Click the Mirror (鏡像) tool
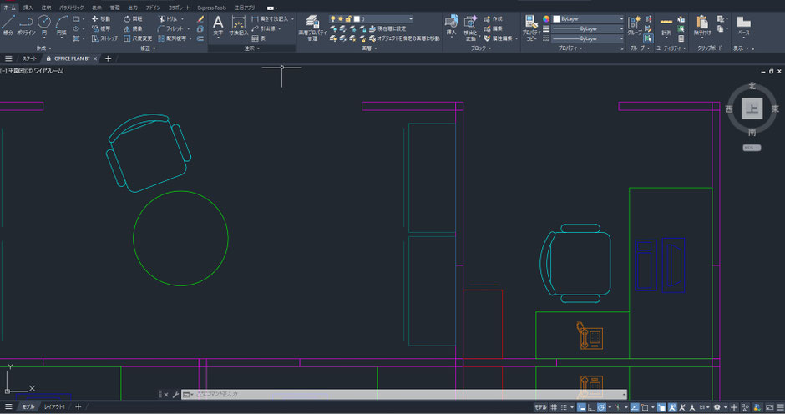The image size is (785, 414). tap(133, 28)
